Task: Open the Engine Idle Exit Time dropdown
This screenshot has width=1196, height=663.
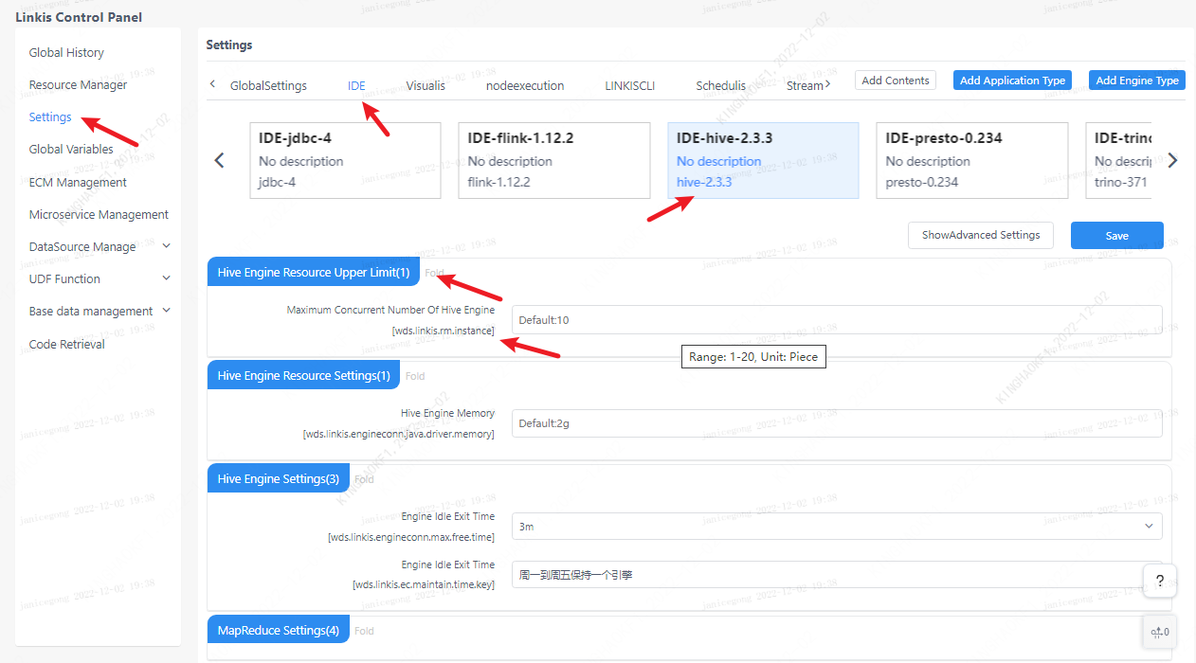Action: coord(1149,526)
